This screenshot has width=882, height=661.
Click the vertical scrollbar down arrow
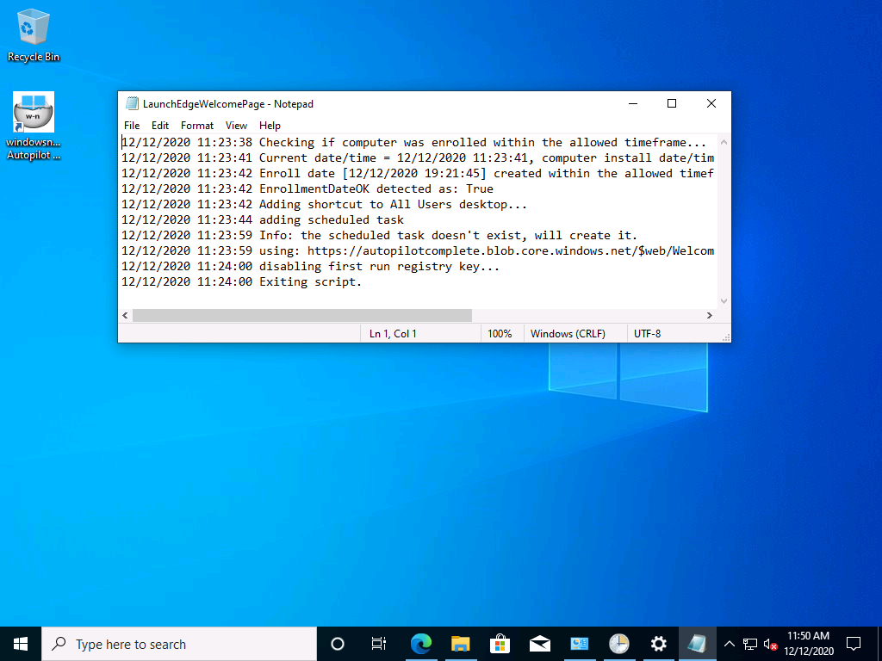(724, 300)
